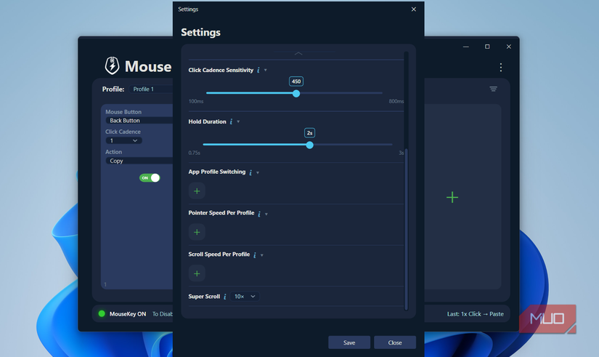
Task: Click the 450 value bubble above the slider
Action: point(296,81)
